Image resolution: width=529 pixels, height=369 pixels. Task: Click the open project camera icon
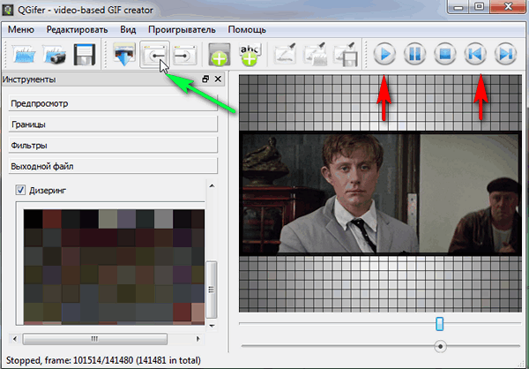pos(55,55)
